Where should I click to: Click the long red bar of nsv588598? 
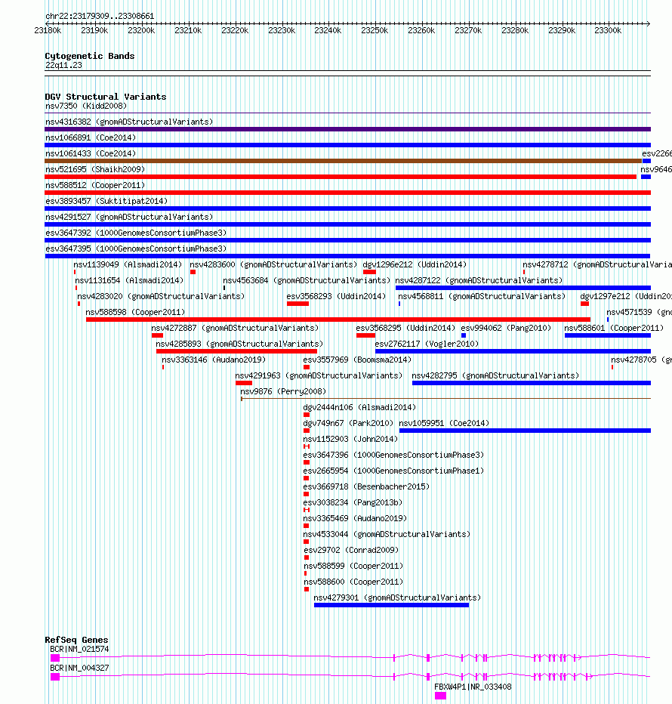pyautogui.click(x=338, y=320)
